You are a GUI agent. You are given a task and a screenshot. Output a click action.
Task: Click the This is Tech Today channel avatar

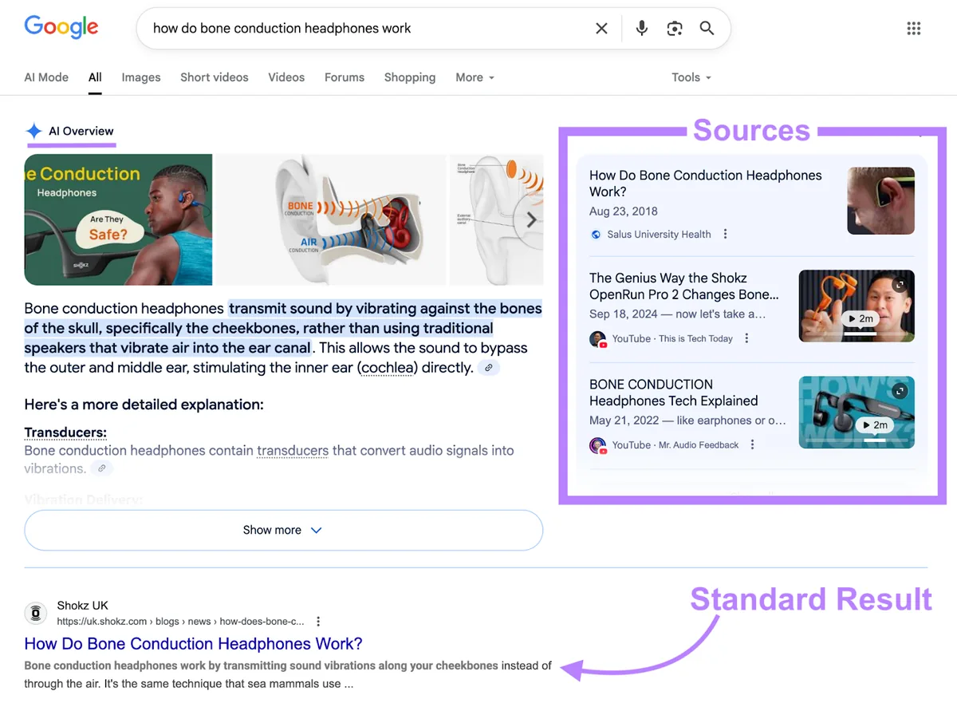tap(597, 339)
